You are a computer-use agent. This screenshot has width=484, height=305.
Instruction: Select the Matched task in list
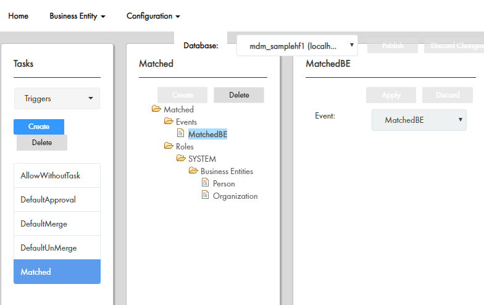click(57, 272)
